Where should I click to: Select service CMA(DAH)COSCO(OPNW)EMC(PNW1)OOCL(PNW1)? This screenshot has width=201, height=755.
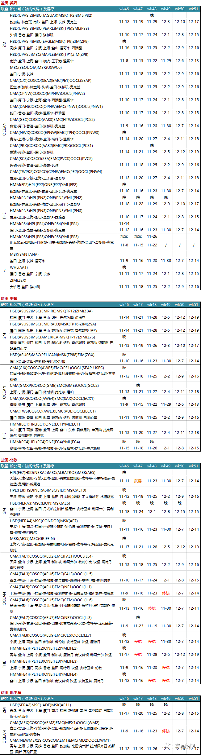coord(56,106)
